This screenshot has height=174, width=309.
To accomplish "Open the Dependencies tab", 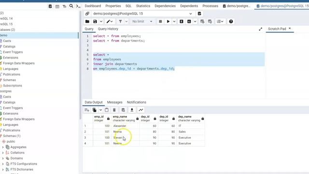I will click(165, 6).
